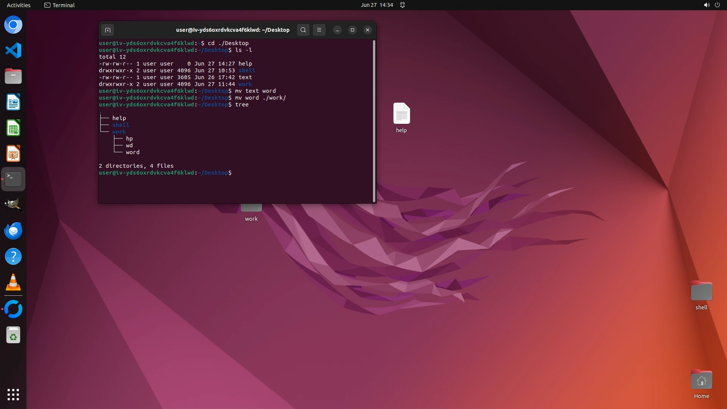Launch LibreOffice Impress from dock
This screenshot has width=727, height=409.
[13, 154]
